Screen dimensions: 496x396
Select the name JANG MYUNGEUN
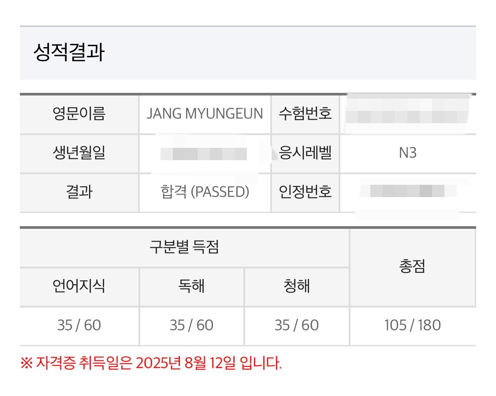click(x=205, y=114)
